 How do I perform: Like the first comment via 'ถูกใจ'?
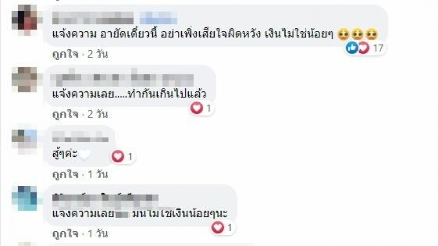point(65,54)
